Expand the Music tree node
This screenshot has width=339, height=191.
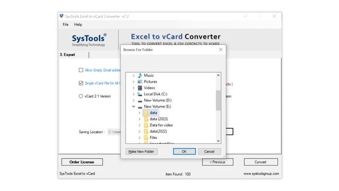tap(133, 75)
